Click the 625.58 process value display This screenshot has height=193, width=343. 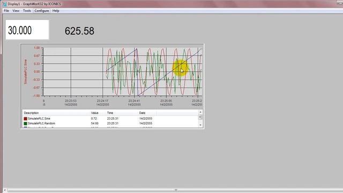coord(79,31)
